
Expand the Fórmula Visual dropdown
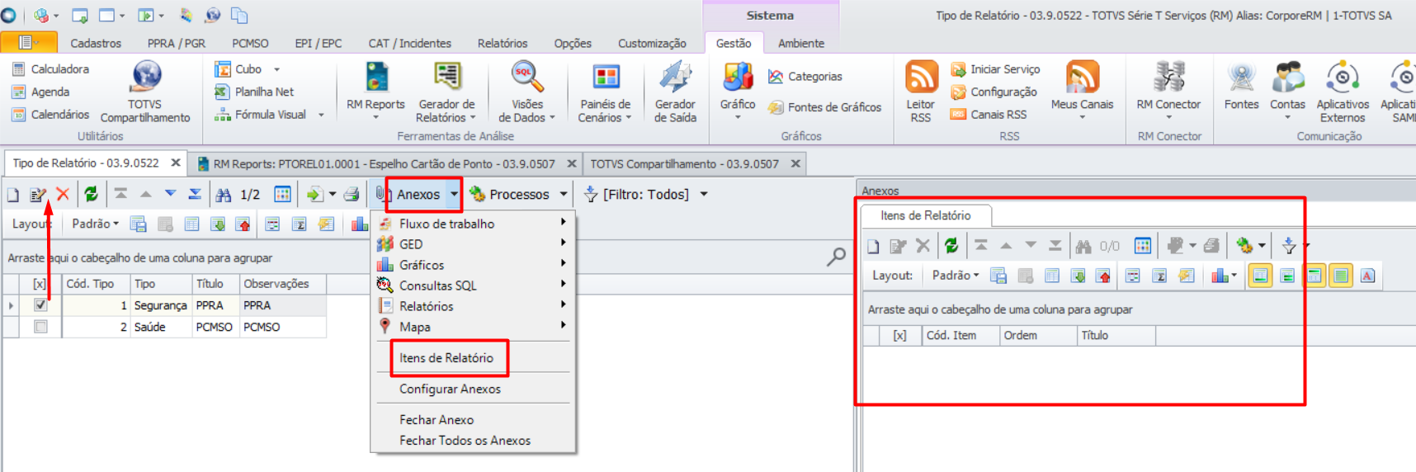pos(321,115)
